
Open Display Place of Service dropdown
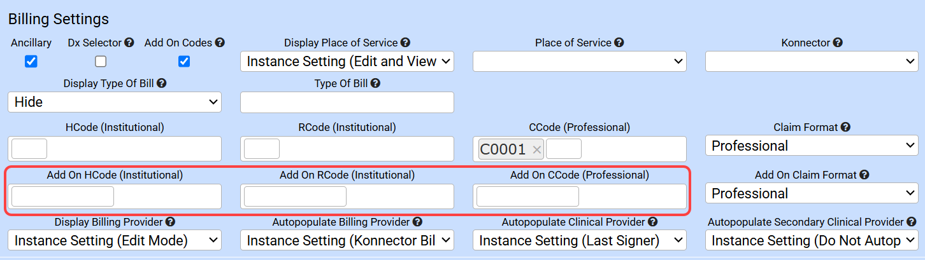point(347,62)
